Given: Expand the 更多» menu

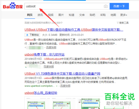Looking at the screenshot, I should point(124,15).
